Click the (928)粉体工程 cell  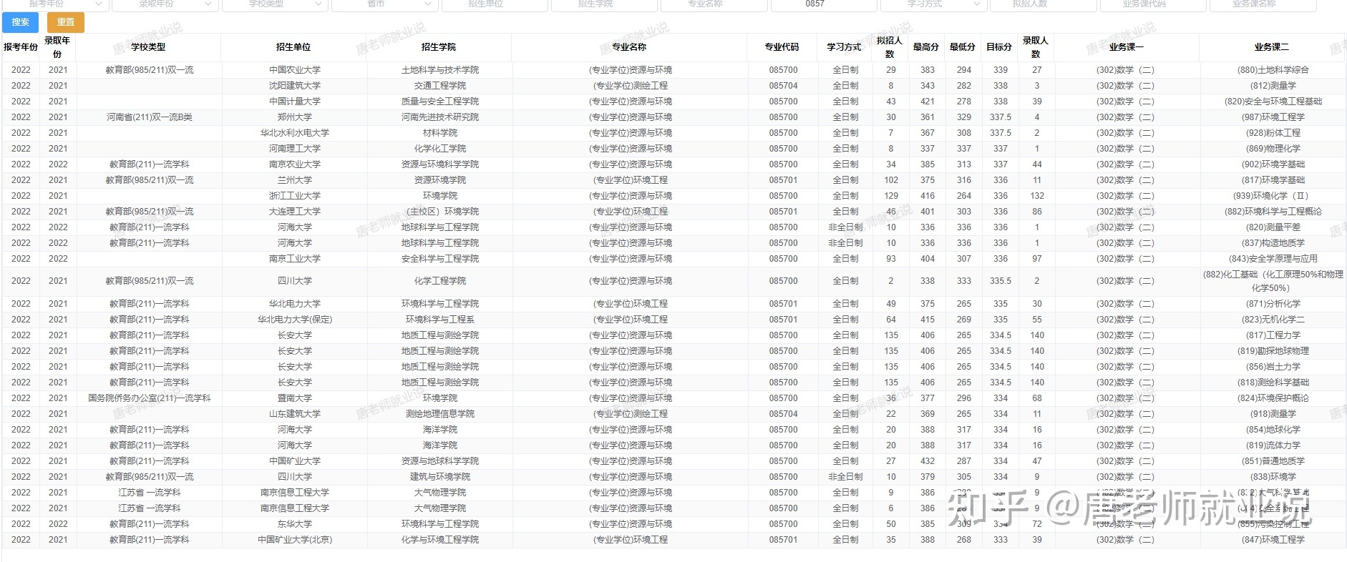click(x=1273, y=133)
